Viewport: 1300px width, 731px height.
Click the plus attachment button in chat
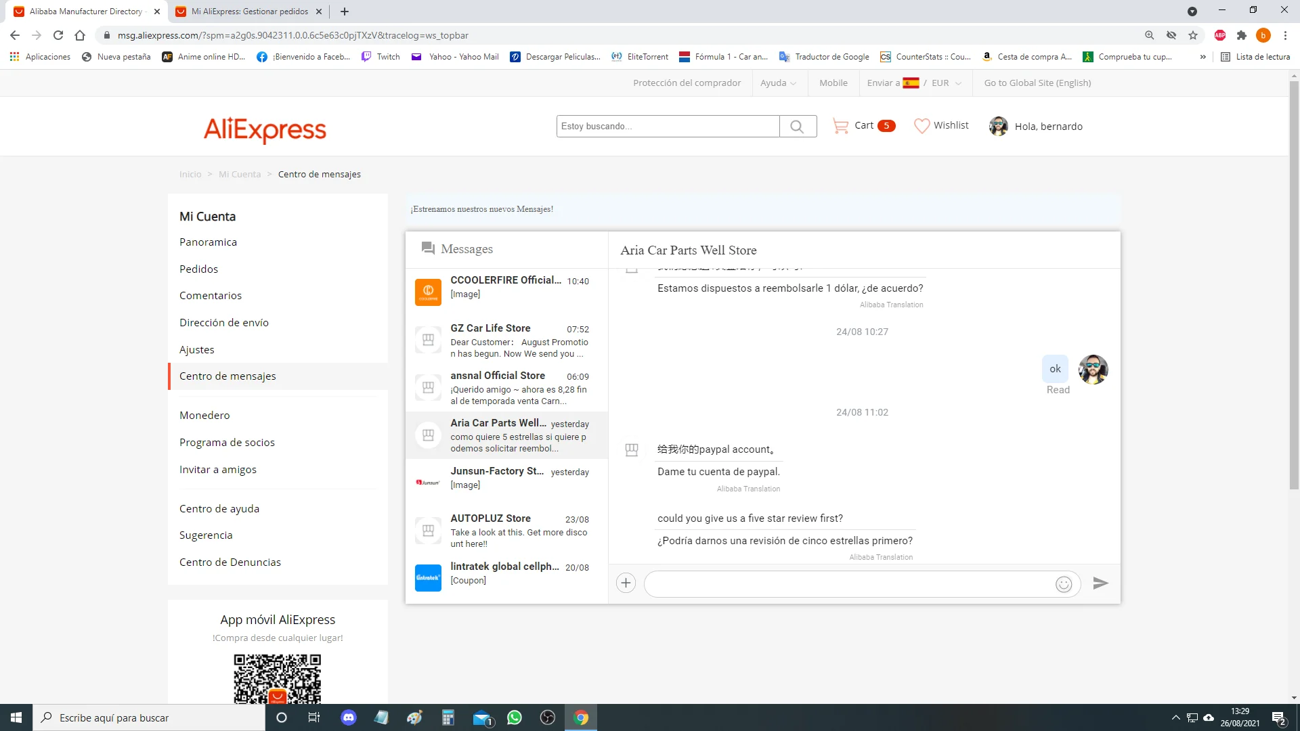(626, 583)
